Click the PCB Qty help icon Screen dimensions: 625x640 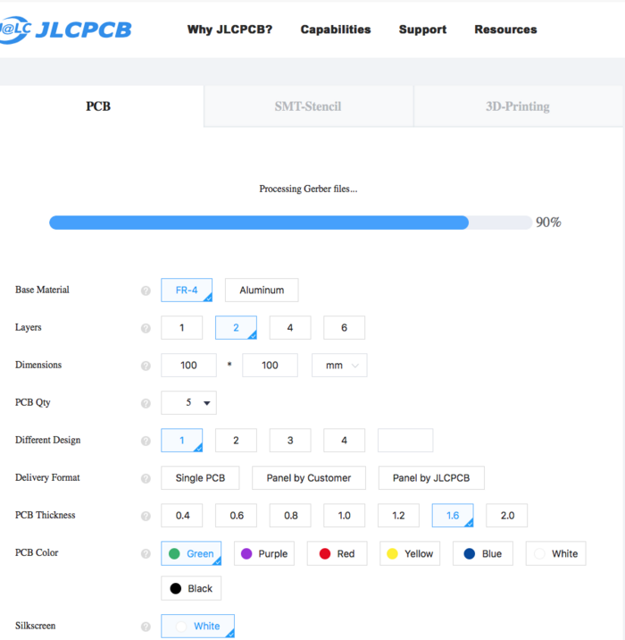146,403
